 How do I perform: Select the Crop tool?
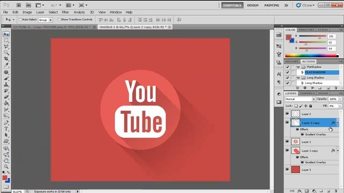click(6, 59)
